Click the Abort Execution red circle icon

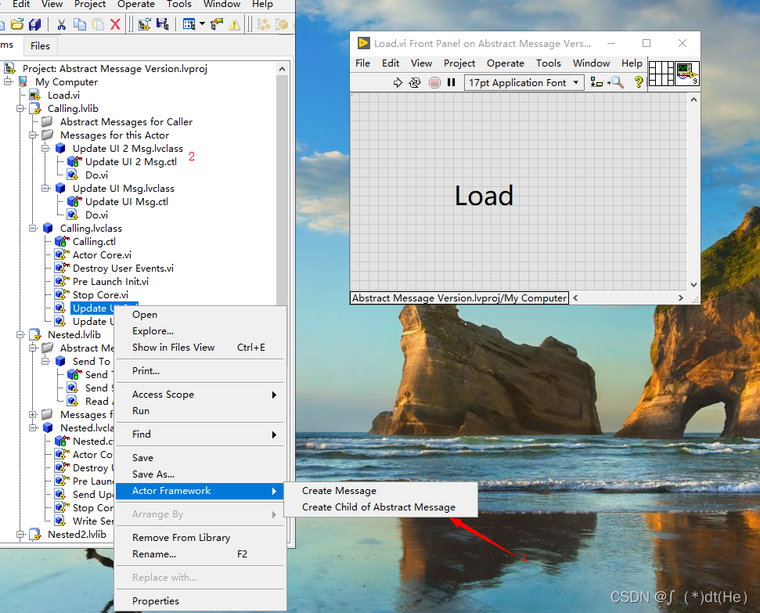coord(434,81)
